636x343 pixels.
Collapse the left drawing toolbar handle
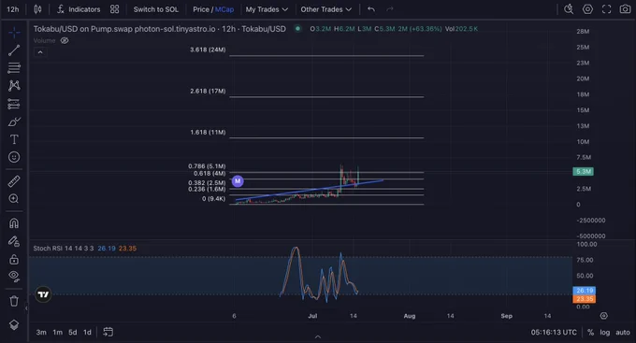point(26,308)
